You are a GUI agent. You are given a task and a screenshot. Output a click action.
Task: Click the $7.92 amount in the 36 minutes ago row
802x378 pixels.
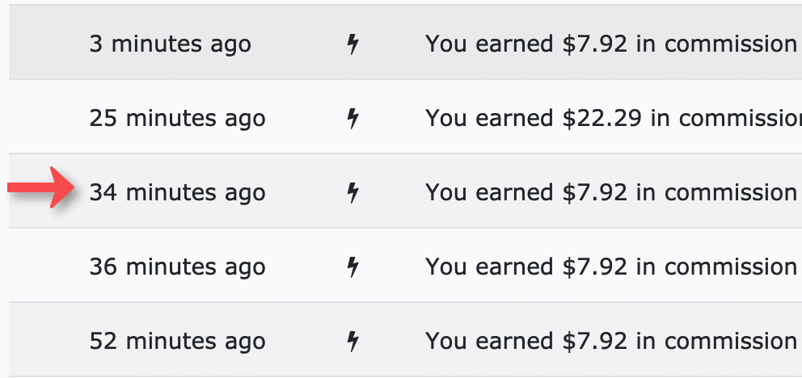click(595, 267)
